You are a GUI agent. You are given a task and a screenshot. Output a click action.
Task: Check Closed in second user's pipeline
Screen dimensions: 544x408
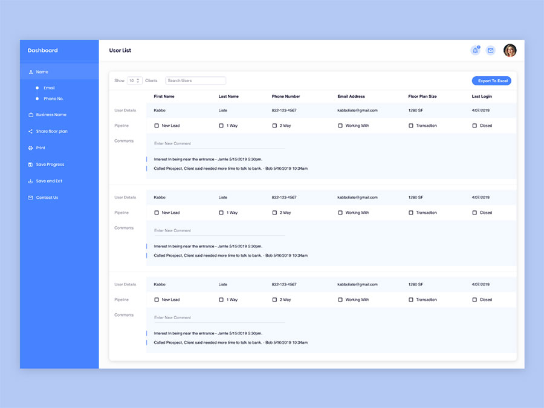point(474,213)
